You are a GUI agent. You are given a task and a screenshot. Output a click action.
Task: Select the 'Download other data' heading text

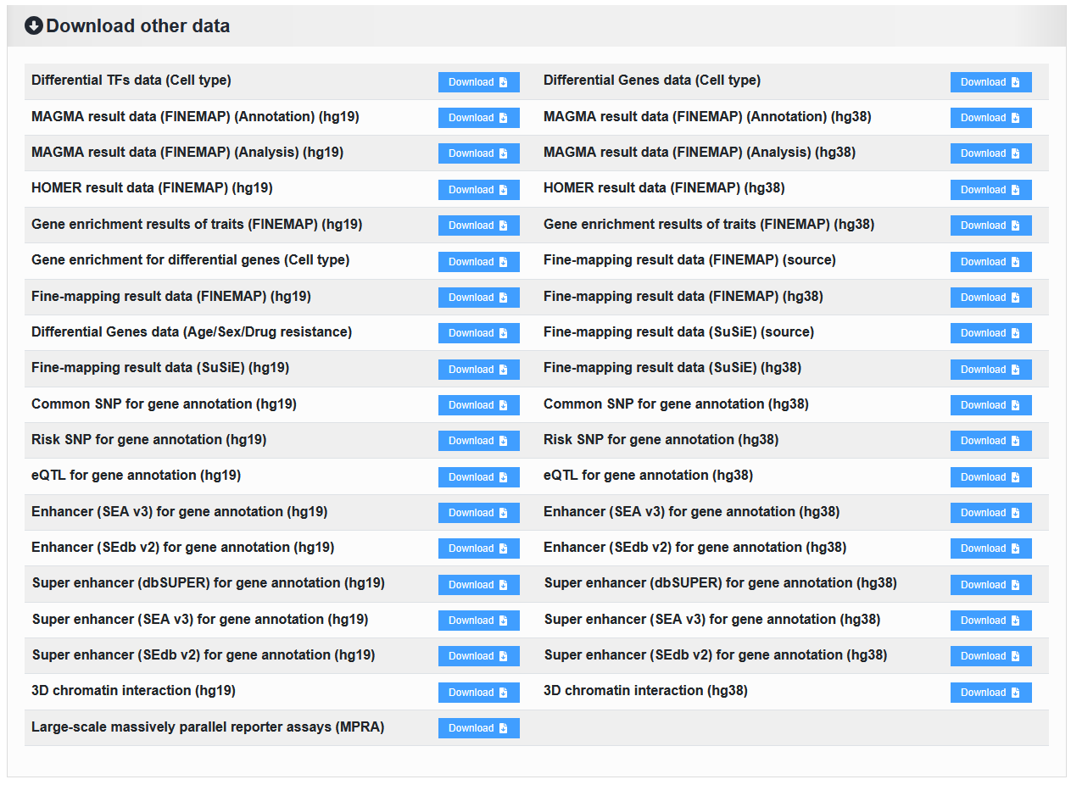click(138, 26)
